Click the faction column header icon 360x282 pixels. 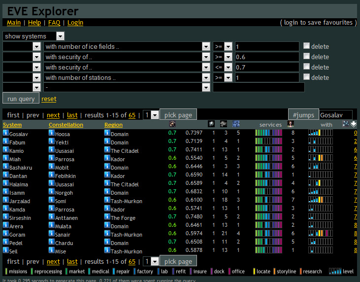pos(172,124)
